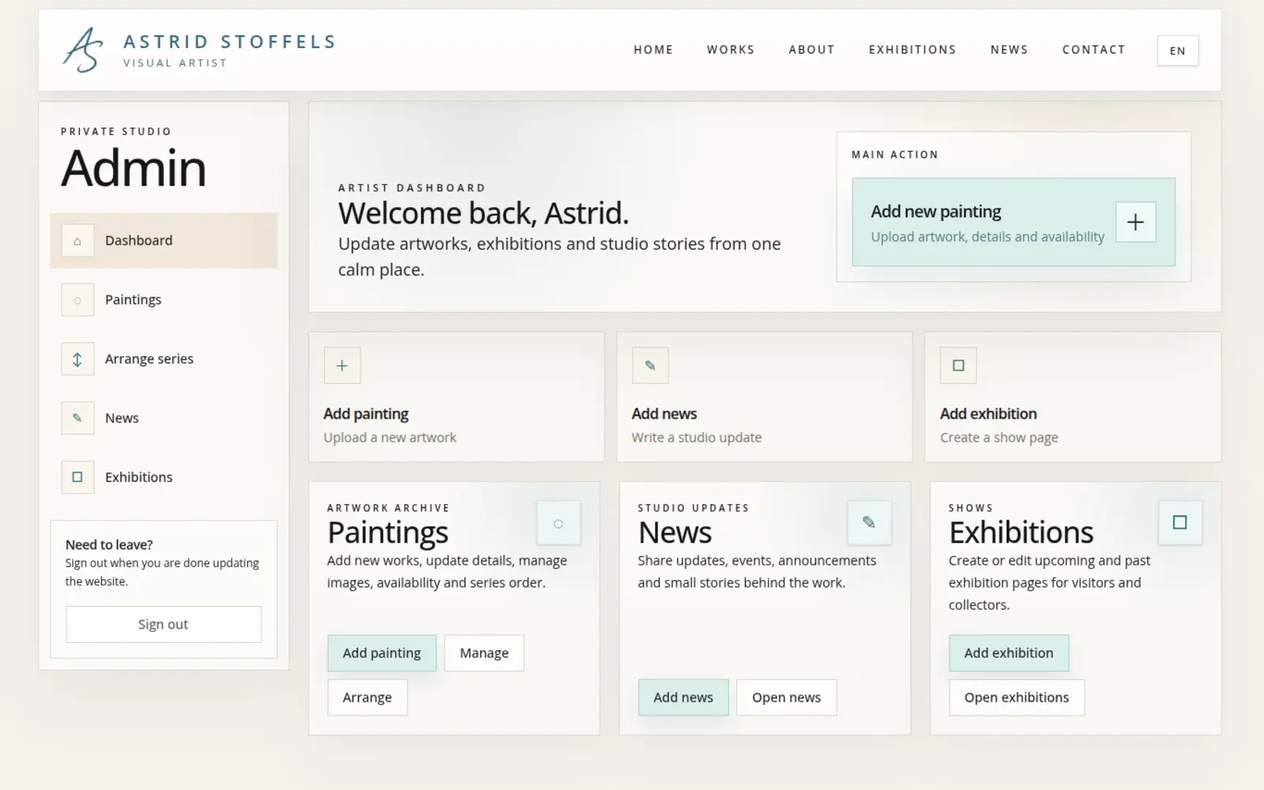This screenshot has width=1264, height=790.
Task: Open Exhibitions in the top navigation
Action: click(x=912, y=50)
